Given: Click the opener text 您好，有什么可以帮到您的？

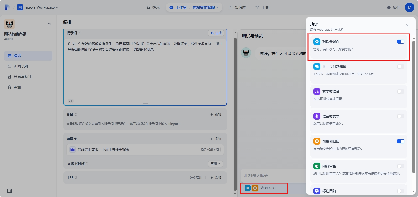Looking at the screenshot, I should pos(333,49).
